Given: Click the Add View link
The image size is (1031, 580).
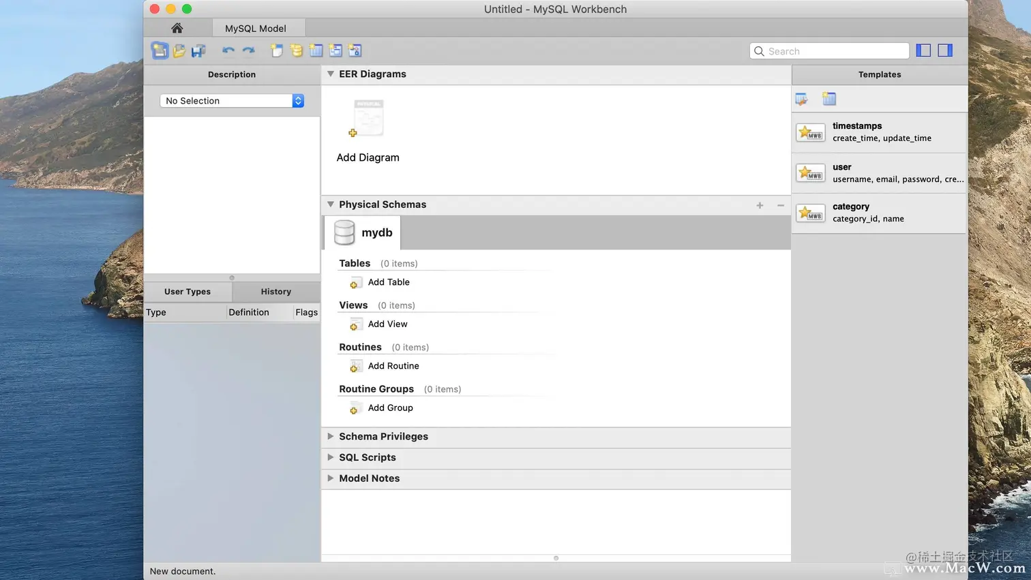Looking at the screenshot, I should pos(388,324).
